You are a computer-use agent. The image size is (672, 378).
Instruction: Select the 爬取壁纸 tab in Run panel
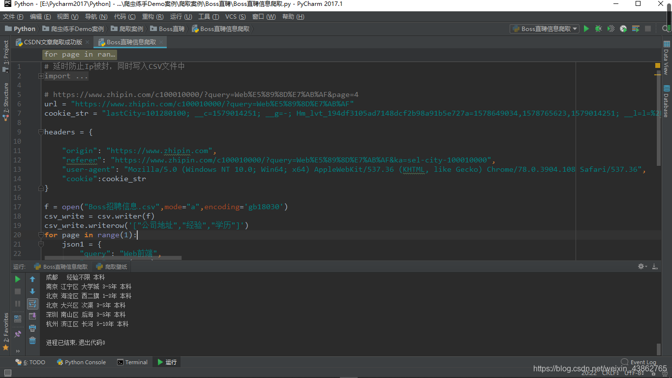[112, 266]
